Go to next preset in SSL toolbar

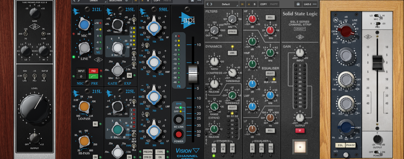pos(211,4)
